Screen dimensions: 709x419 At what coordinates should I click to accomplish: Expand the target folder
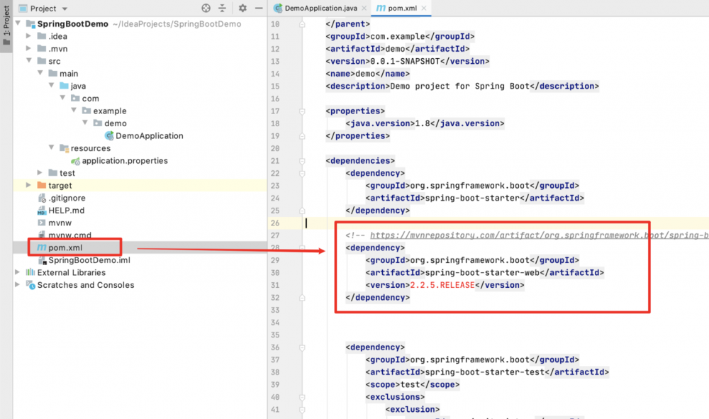(x=28, y=185)
